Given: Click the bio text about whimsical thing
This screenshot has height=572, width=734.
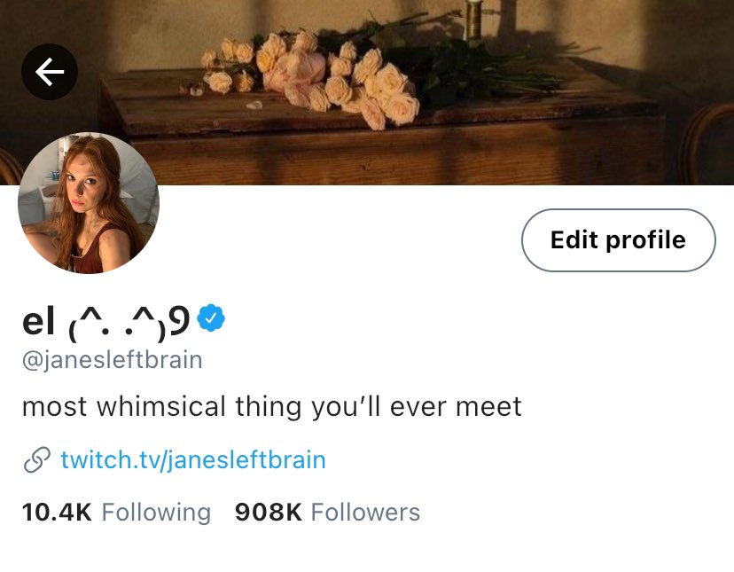Looking at the screenshot, I should point(271,407).
